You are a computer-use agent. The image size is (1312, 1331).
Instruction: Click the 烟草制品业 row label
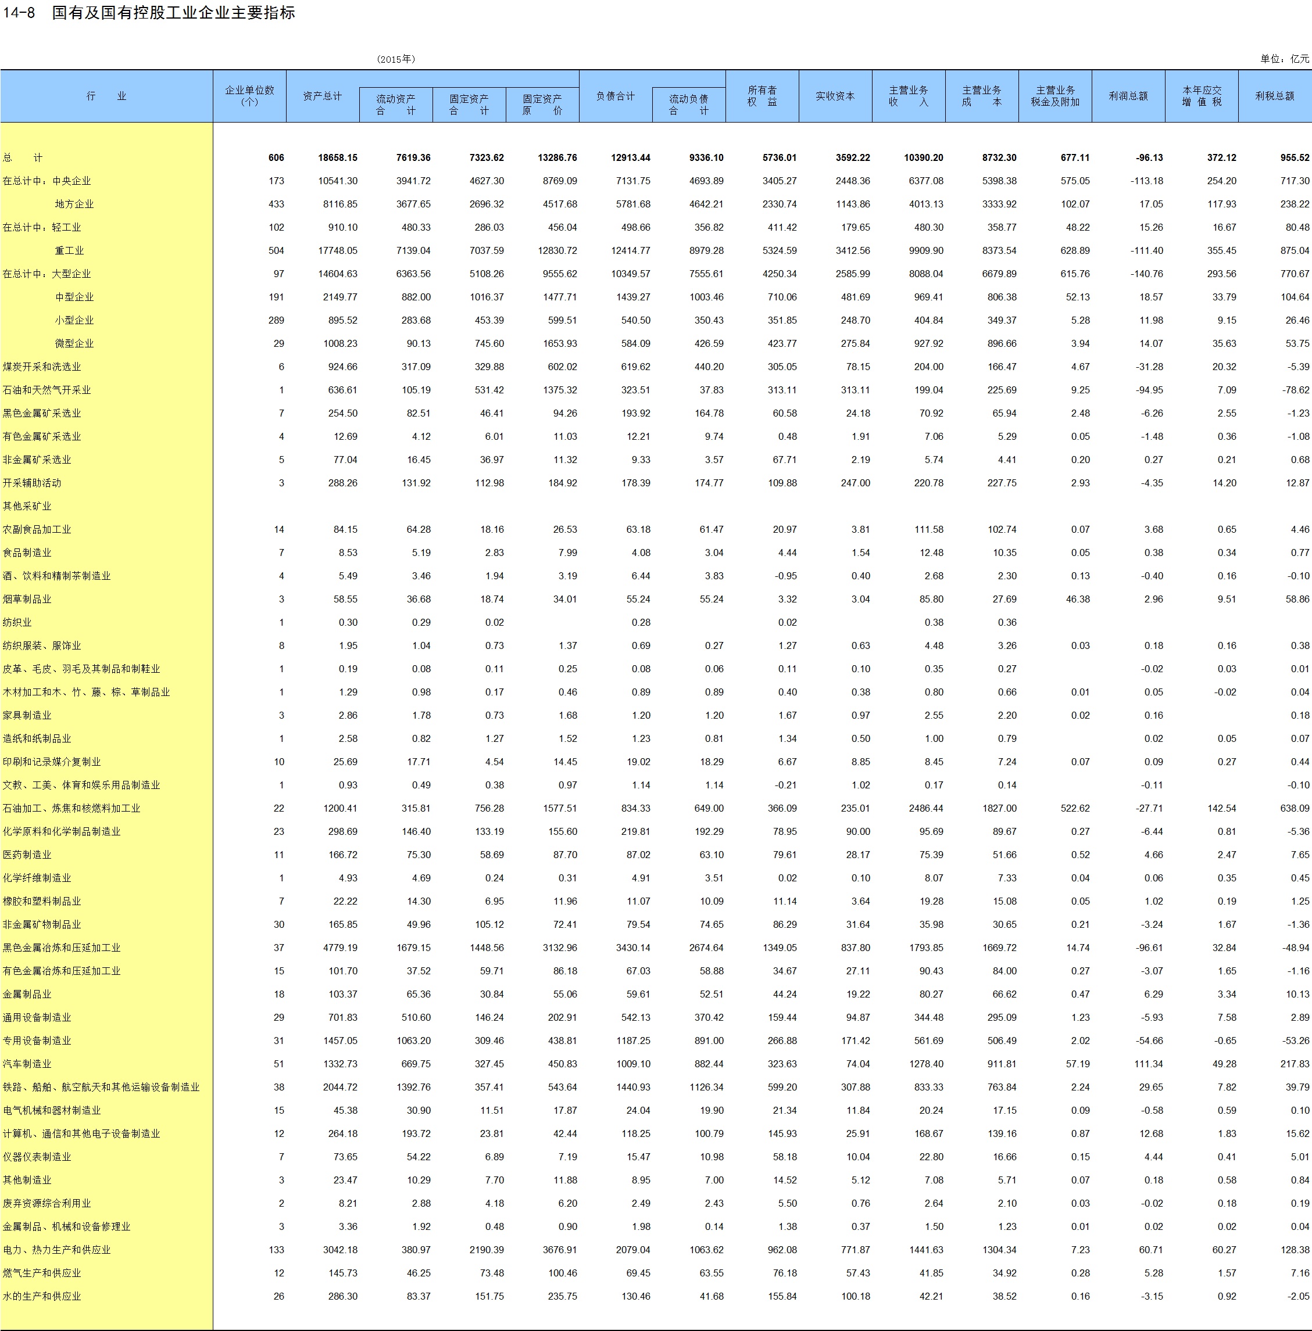27,599
